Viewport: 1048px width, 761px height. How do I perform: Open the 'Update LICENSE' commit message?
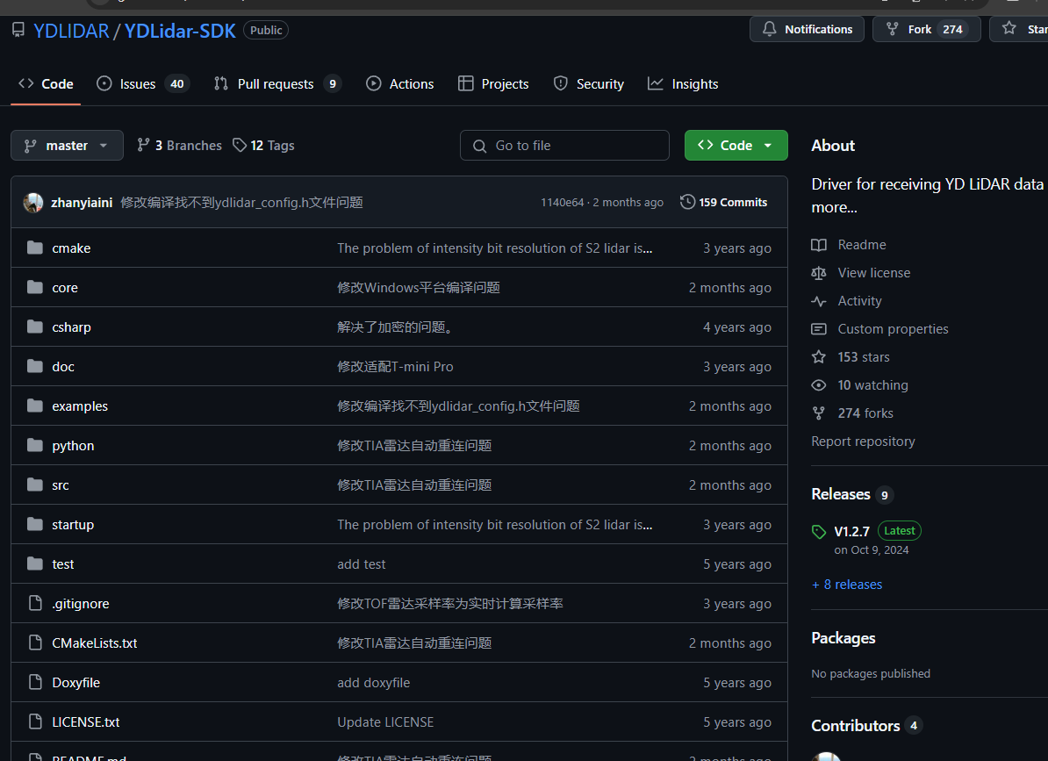coord(385,722)
